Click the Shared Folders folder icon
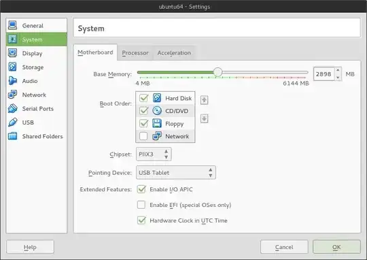The image size is (367, 260). coord(12,136)
